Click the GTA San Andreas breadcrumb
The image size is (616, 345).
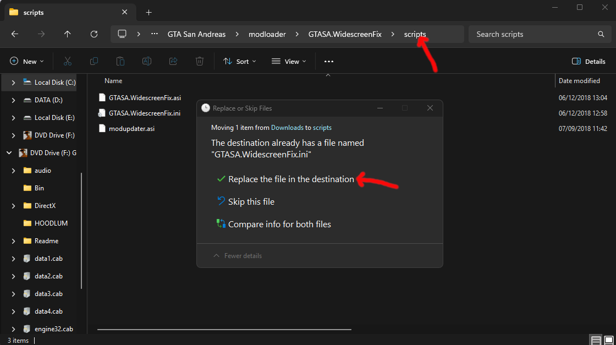196,34
